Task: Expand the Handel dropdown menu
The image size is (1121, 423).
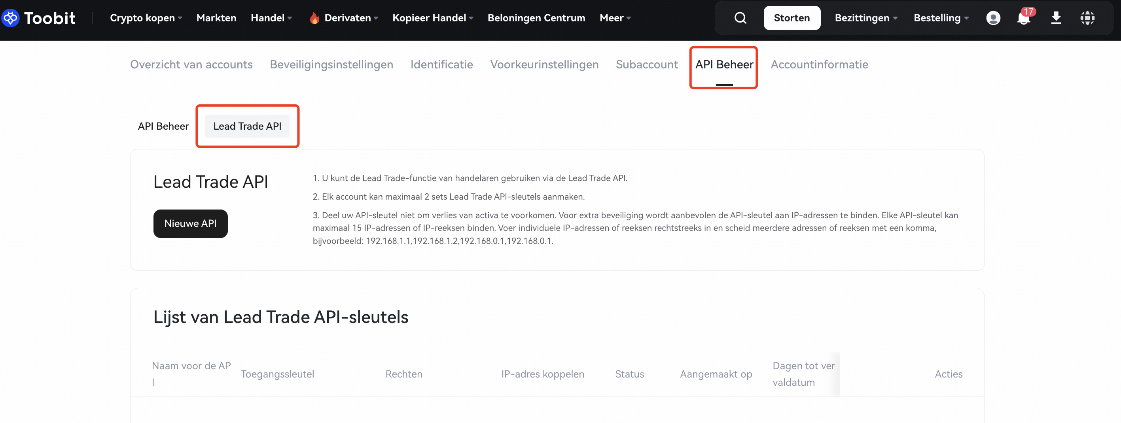Action: 271,18
